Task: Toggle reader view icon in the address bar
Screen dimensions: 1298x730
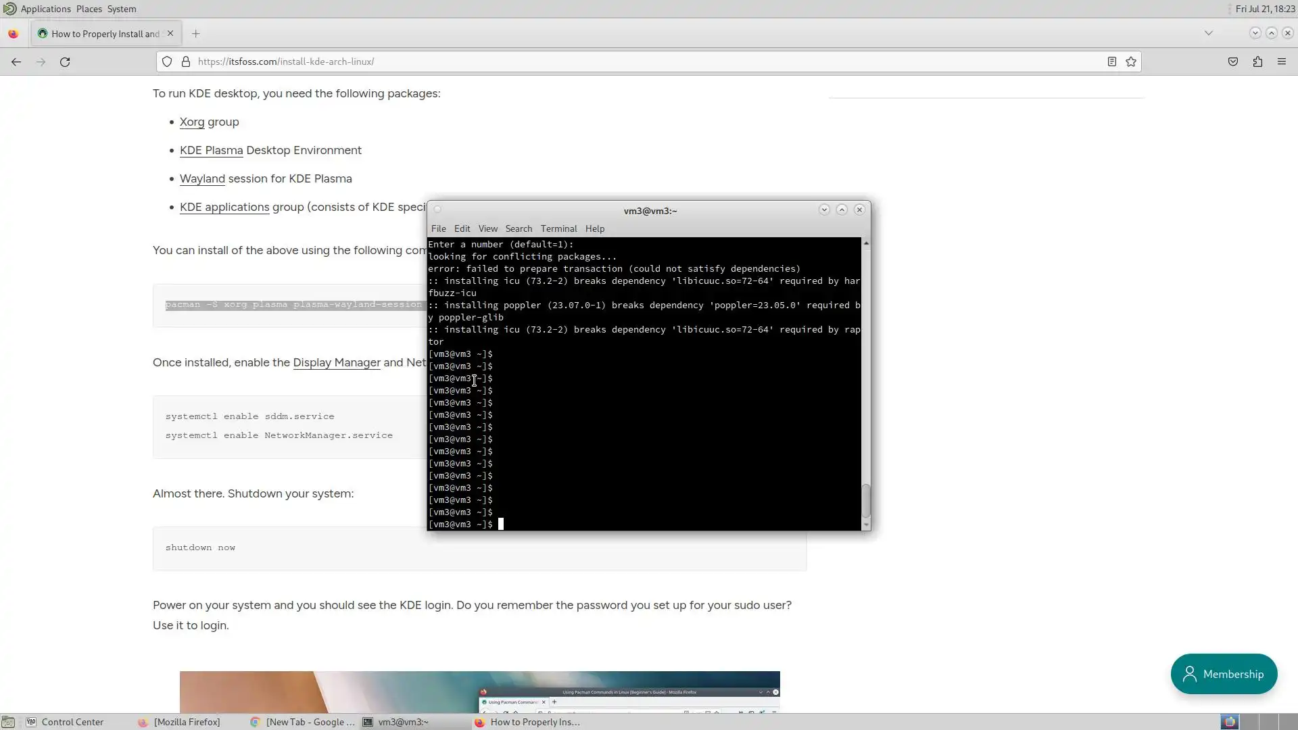Action: 1111,62
